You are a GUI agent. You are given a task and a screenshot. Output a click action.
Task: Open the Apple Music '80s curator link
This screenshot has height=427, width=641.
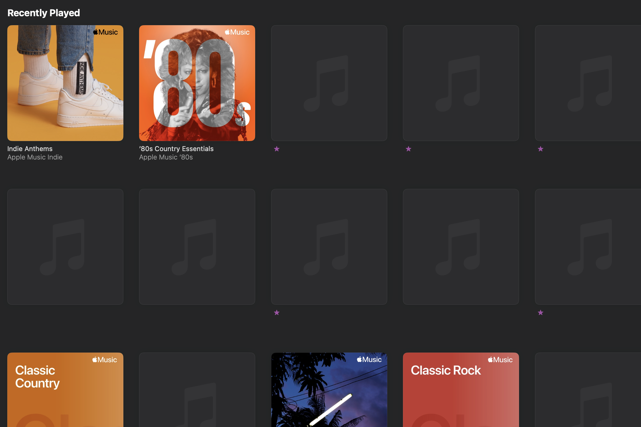(x=166, y=157)
